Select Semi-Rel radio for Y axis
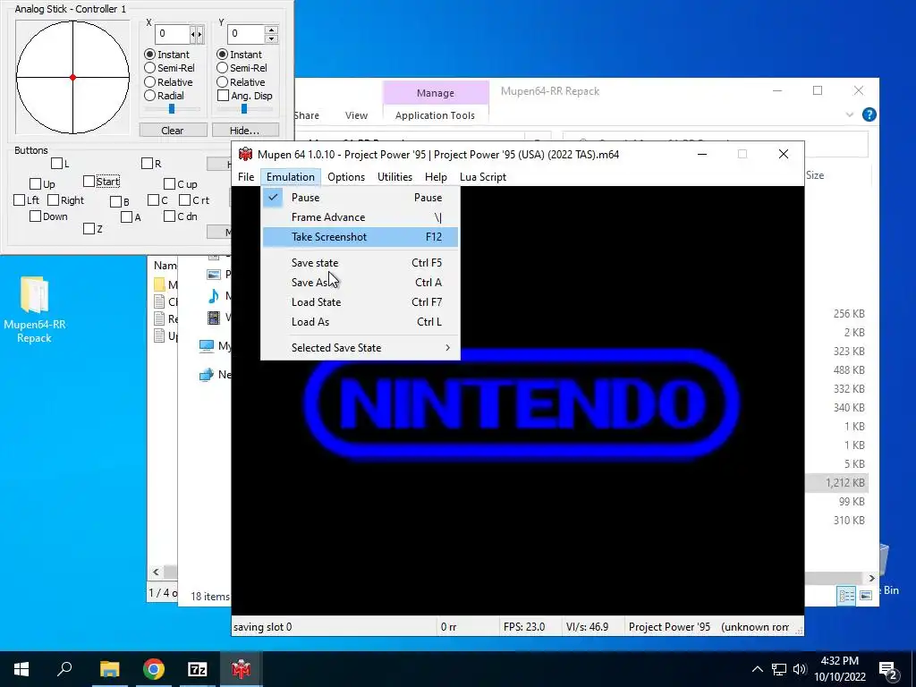916x687 pixels. tap(223, 68)
